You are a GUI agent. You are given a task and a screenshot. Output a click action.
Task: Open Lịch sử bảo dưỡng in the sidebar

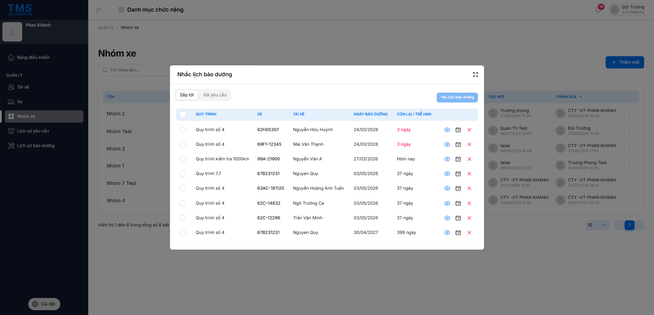[x=36, y=146]
